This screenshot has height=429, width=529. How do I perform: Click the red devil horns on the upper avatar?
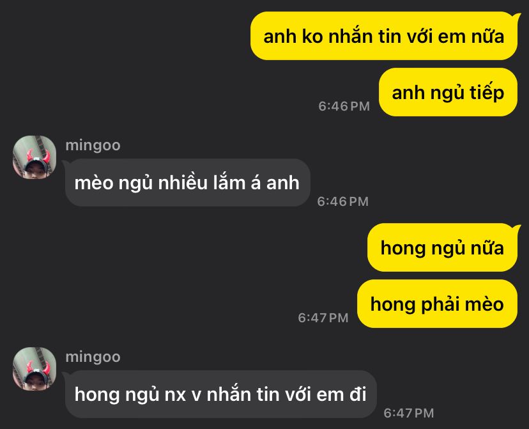38,156
